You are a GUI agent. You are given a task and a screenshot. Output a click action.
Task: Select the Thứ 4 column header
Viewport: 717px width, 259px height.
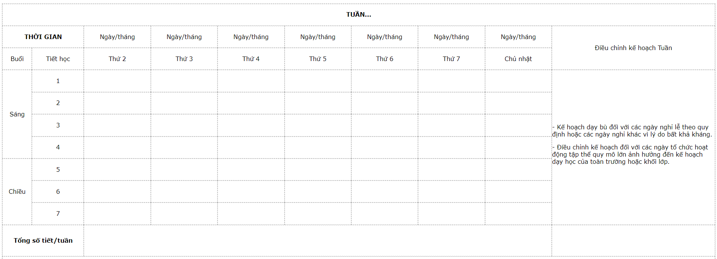251,59
